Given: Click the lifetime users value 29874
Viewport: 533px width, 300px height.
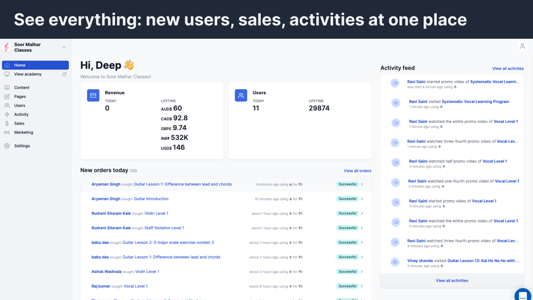Looking at the screenshot, I should (x=319, y=108).
